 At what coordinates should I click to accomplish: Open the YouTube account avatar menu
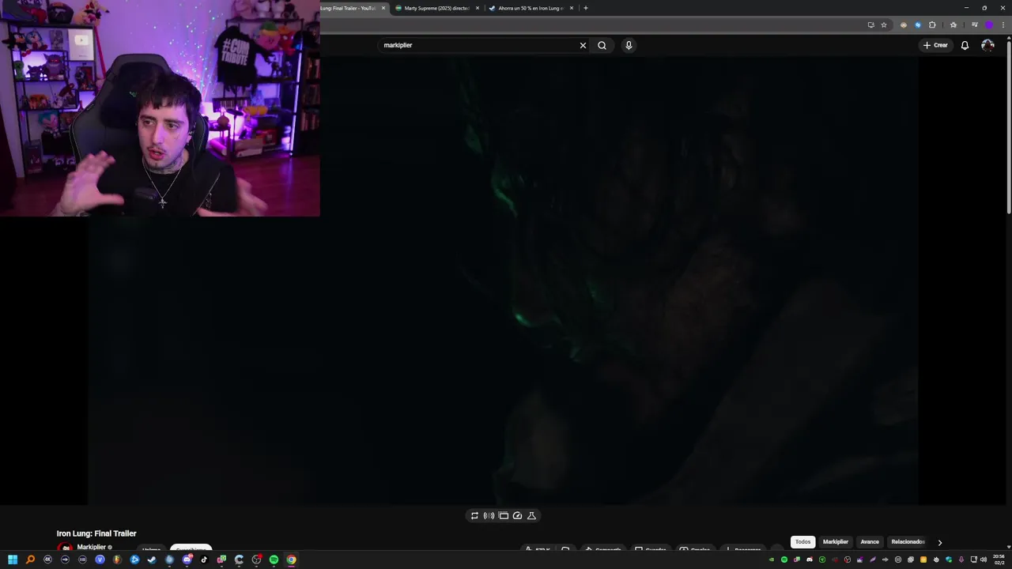pyautogui.click(x=987, y=45)
